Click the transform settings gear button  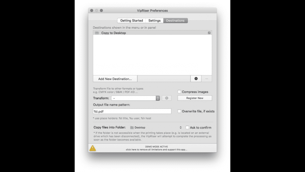(167, 98)
